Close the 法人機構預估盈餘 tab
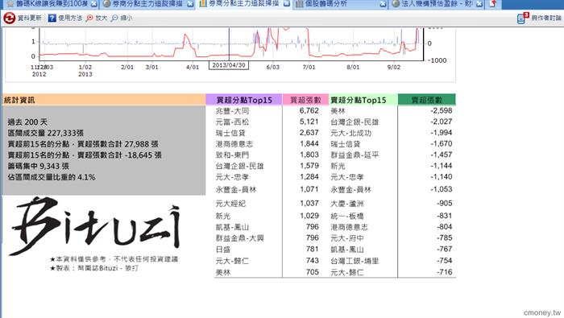 pyautogui.click(x=479, y=4)
